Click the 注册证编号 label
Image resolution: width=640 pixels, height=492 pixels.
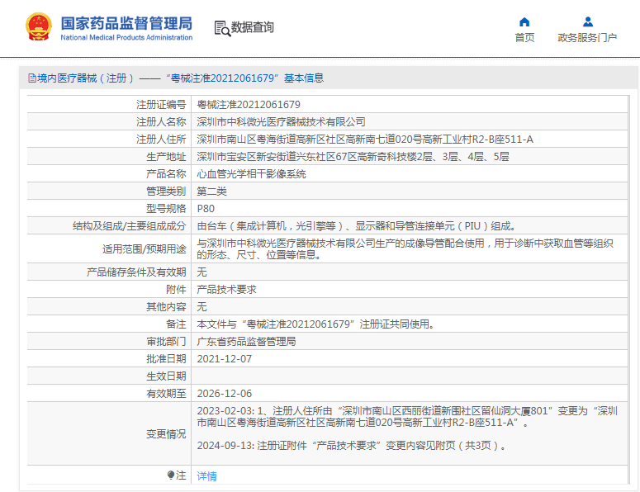click(x=161, y=105)
